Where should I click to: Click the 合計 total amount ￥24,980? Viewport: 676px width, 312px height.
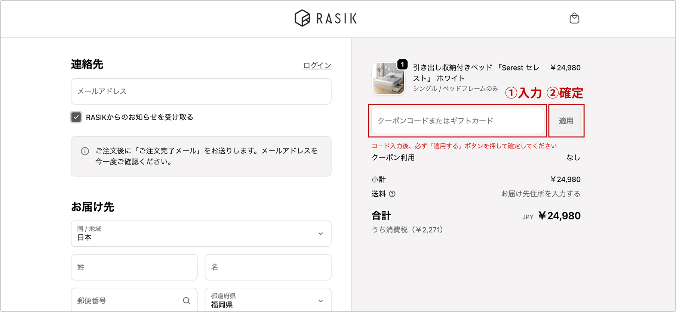(x=559, y=216)
